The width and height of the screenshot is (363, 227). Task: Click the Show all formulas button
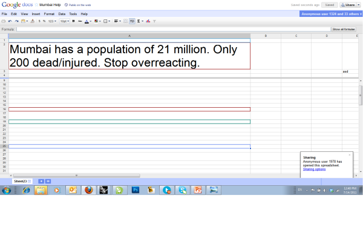click(344, 29)
